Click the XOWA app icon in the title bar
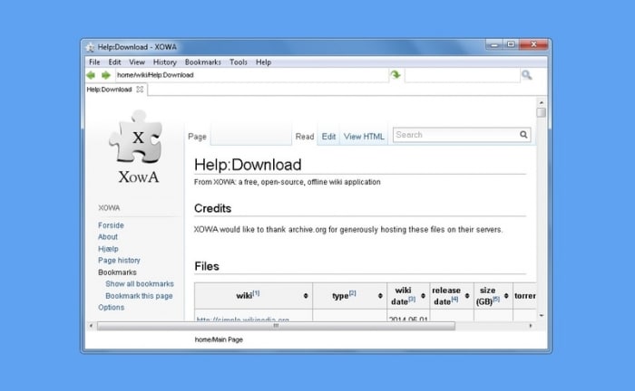Viewport: 635px width, 391px height. (90, 47)
